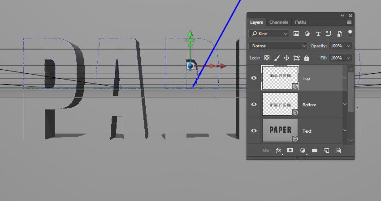Switch to the Paths tab

pos(301,22)
